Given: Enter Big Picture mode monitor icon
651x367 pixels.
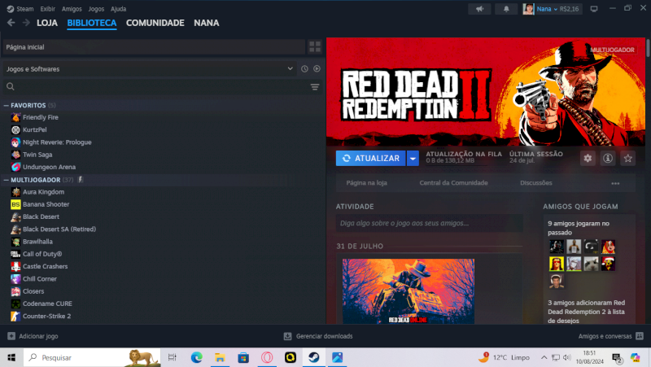Looking at the screenshot, I should tap(593, 9).
